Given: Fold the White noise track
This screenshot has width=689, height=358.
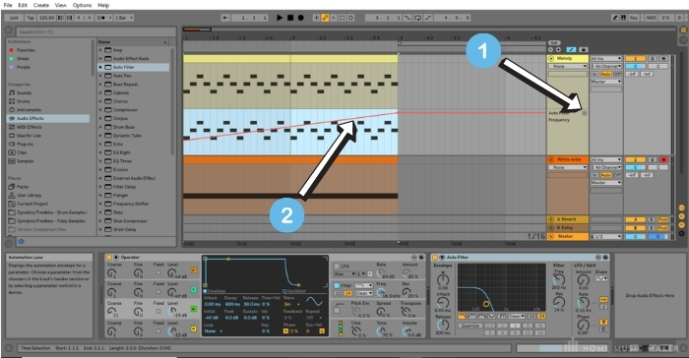Looking at the screenshot, I should pyautogui.click(x=551, y=159).
